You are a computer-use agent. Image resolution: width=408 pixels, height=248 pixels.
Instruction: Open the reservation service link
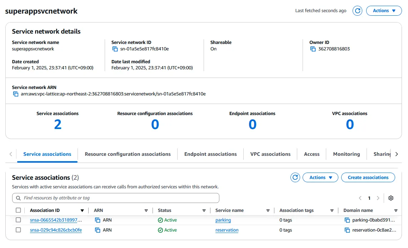227,230
